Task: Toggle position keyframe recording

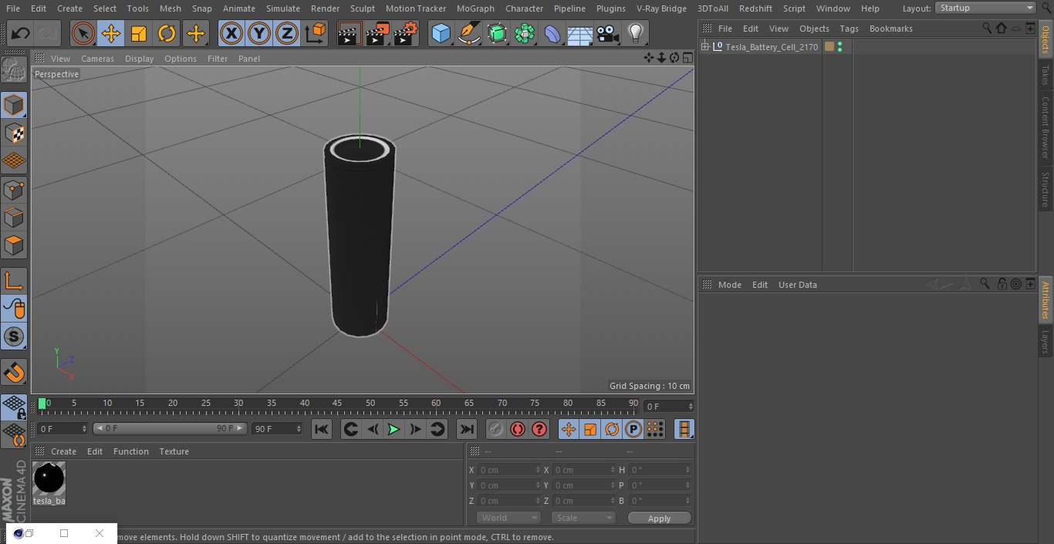Action: pos(569,429)
